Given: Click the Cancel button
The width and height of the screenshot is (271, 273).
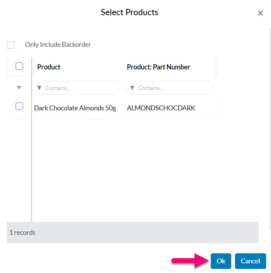Looking at the screenshot, I should [251, 261].
